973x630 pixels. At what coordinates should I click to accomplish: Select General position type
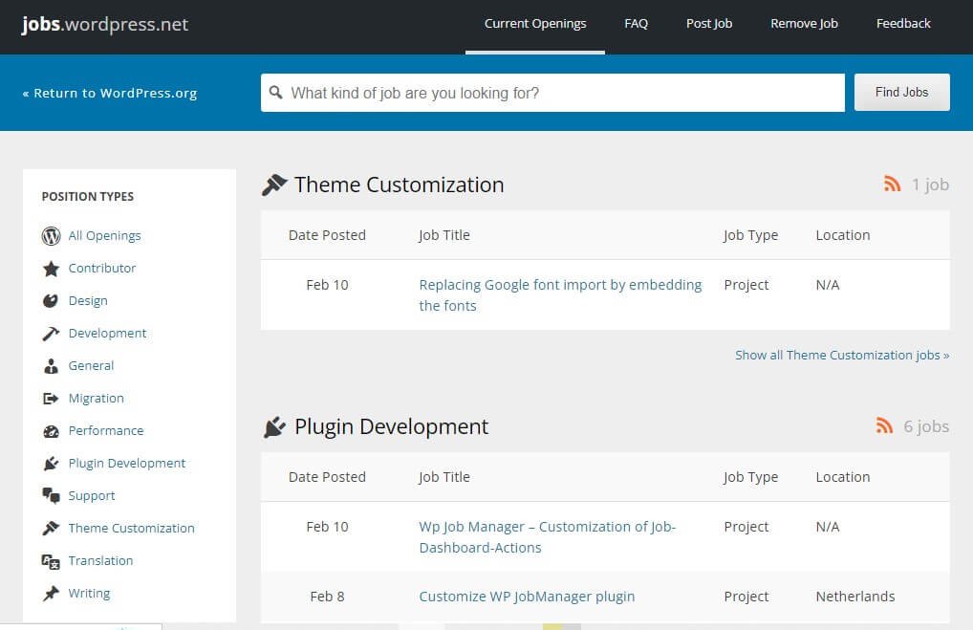(x=91, y=365)
